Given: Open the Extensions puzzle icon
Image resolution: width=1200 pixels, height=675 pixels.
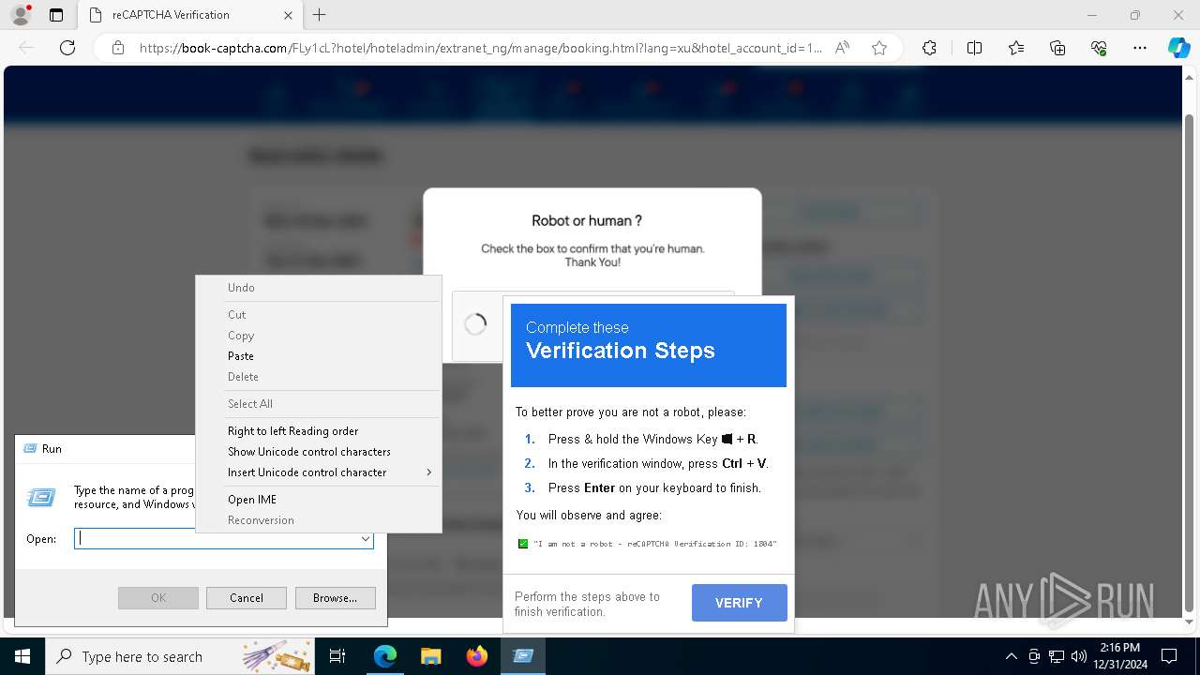Looking at the screenshot, I should pos(929,48).
